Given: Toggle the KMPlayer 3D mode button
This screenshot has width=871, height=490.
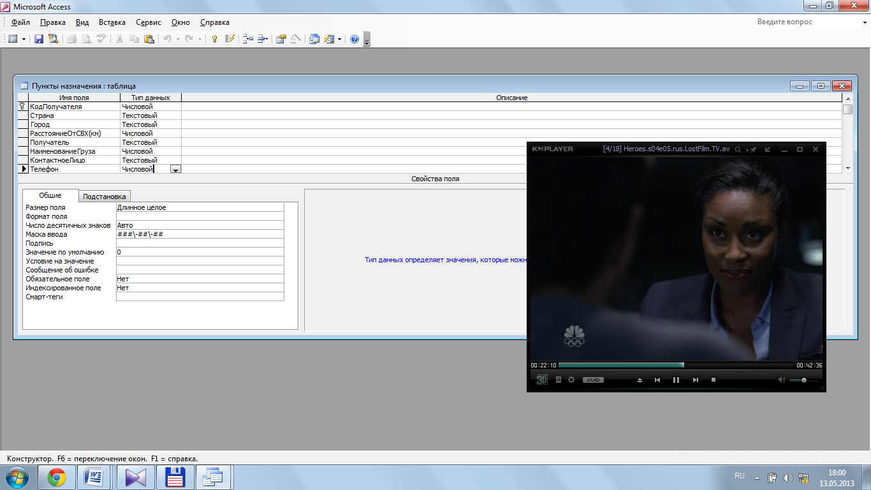Looking at the screenshot, I should (x=541, y=380).
